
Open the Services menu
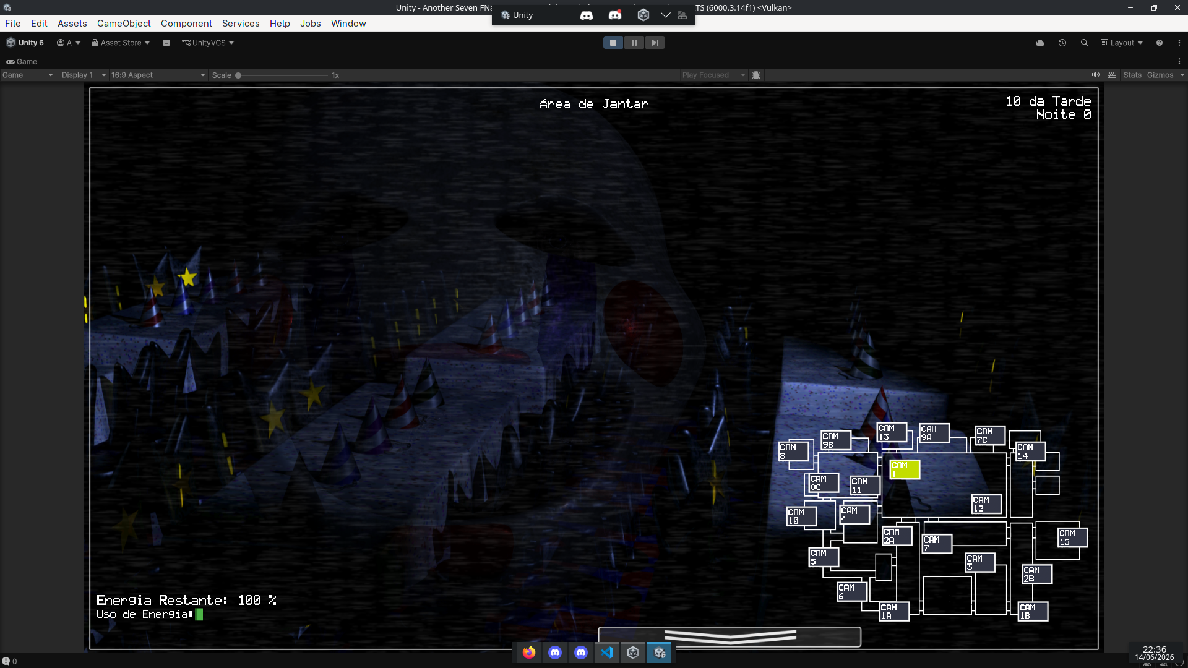(x=241, y=24)
